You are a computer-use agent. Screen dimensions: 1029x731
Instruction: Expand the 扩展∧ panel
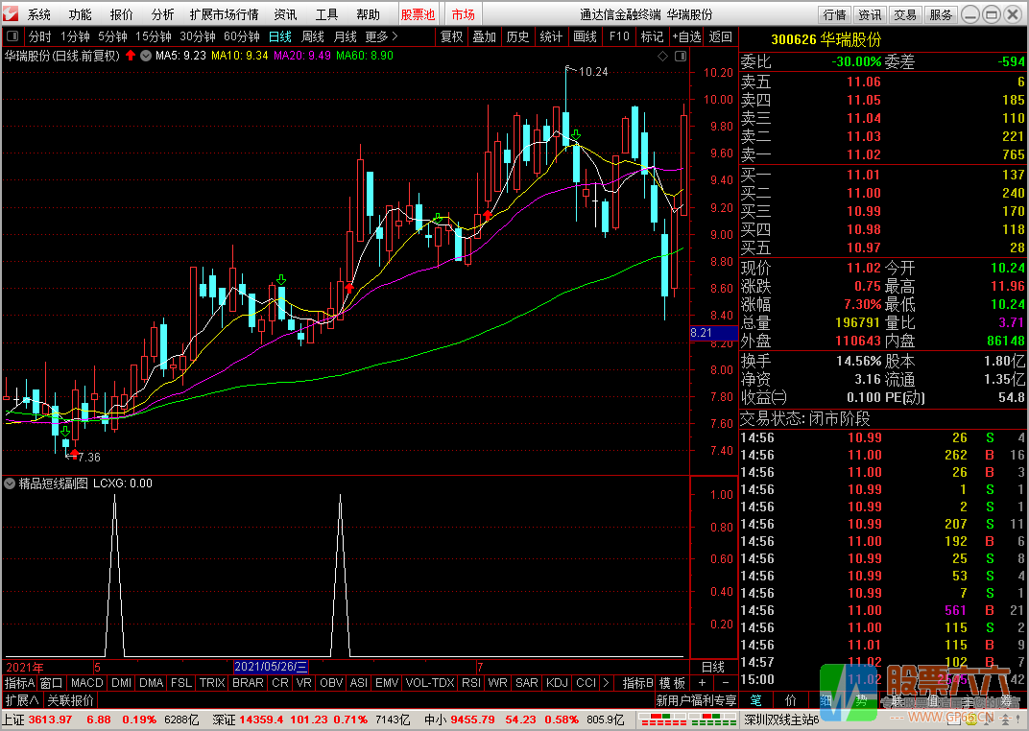pyautogui.click(x=22, y=700)
